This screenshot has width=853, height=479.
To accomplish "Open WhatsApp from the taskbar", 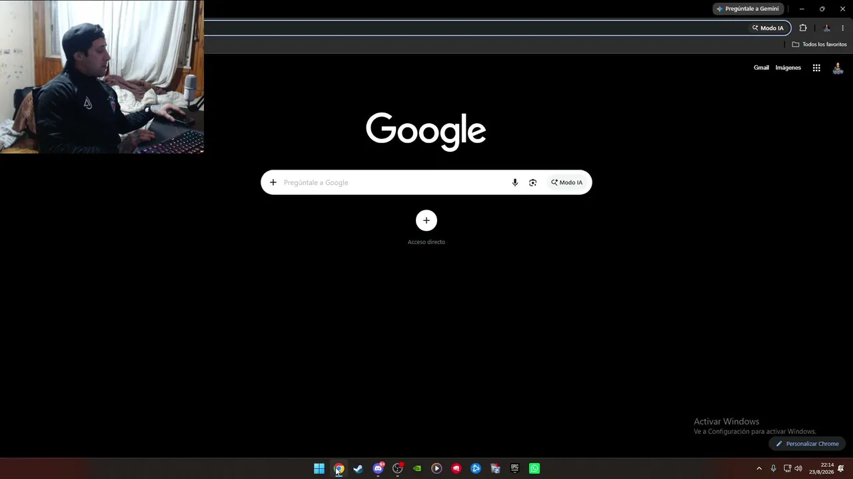I will [534, 468].
